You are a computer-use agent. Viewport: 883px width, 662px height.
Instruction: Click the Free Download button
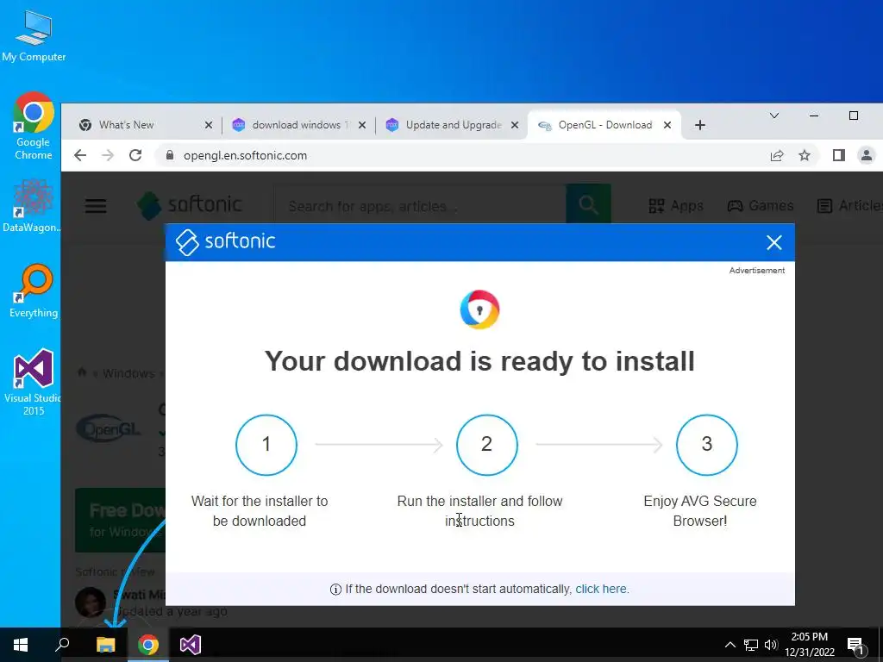pos(121,520)
